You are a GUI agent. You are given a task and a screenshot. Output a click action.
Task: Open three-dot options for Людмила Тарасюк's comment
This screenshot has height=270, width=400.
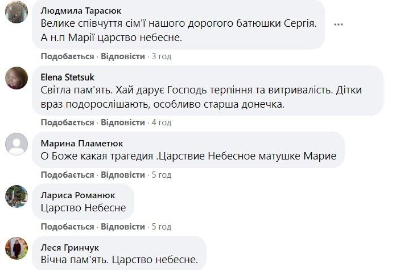click(x=339, y=24)
